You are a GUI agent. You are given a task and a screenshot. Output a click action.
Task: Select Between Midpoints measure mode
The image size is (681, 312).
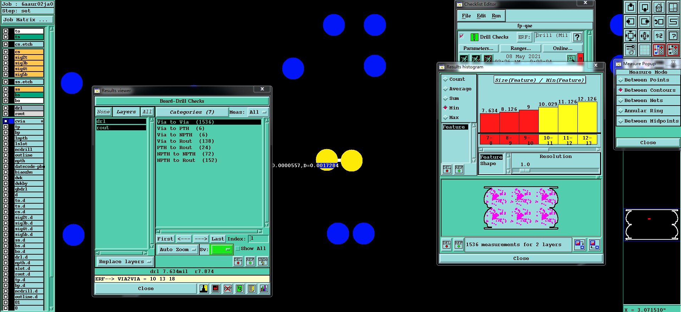click(648, 121)
